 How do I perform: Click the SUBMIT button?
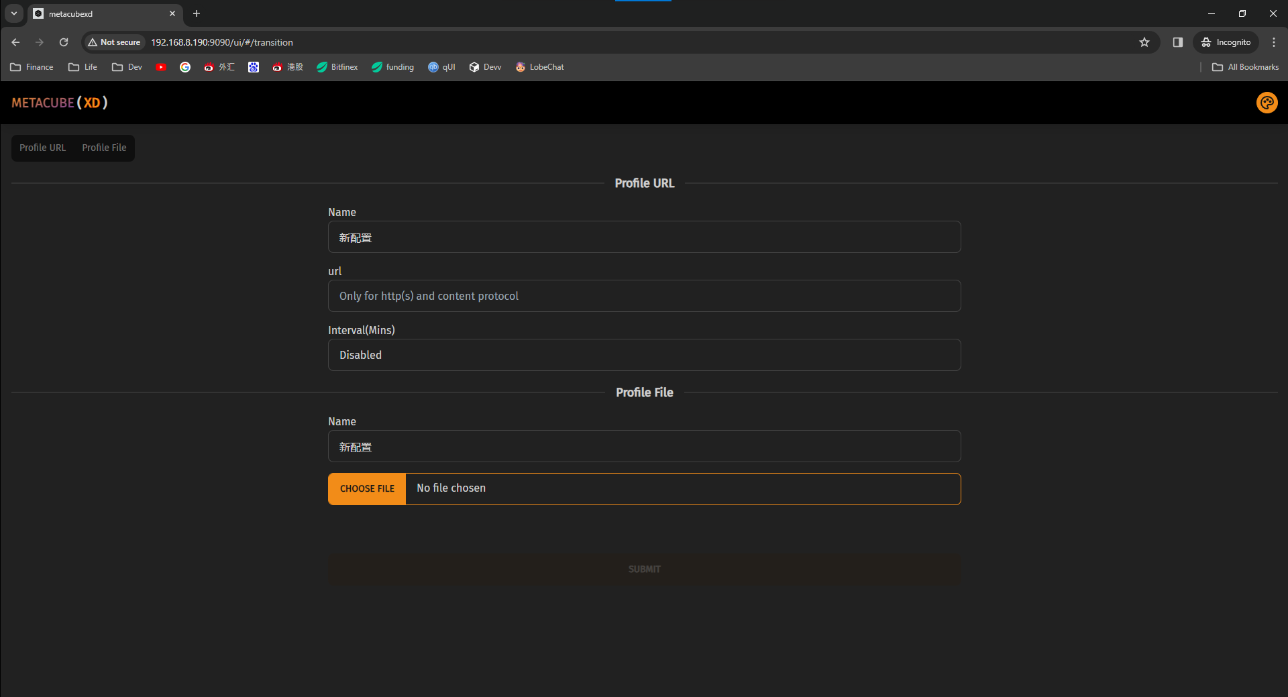[644, 570]
